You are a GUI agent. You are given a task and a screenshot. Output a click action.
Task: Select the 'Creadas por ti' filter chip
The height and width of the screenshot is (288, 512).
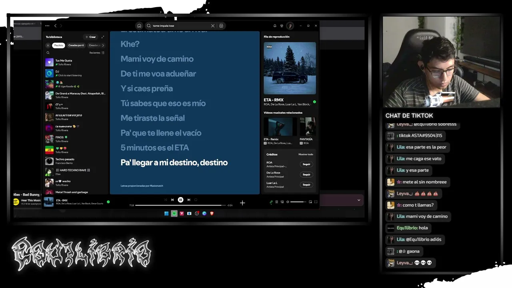click(76, 45)
